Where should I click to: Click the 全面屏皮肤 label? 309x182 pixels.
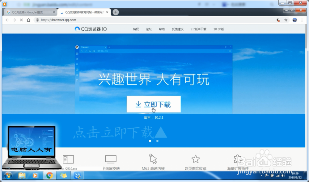point(111,169)
